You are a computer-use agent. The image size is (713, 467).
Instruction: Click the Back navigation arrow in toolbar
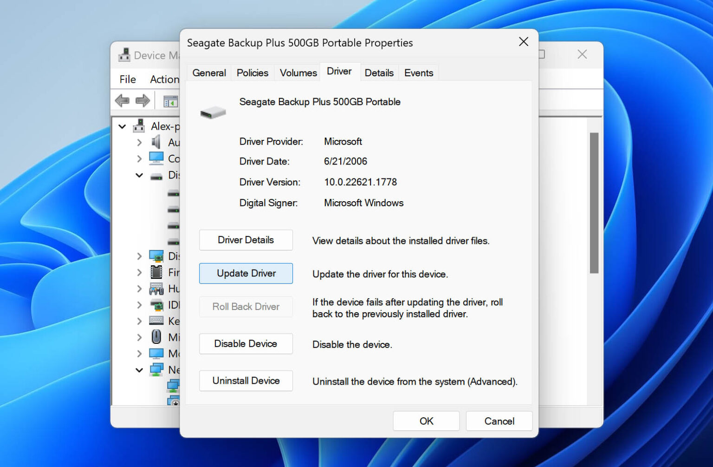pyautogui.click(x=122, y=100)
